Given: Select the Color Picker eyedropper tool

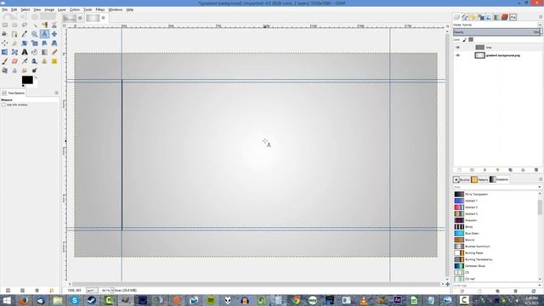Looking at the screenshot, I should (x=25, y=34).
